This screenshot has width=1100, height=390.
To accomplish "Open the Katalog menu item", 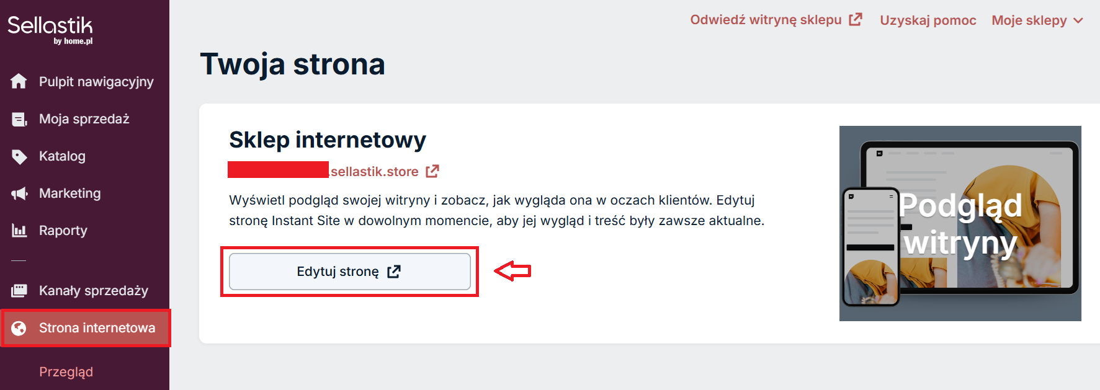I will click(x=62, y=156).
